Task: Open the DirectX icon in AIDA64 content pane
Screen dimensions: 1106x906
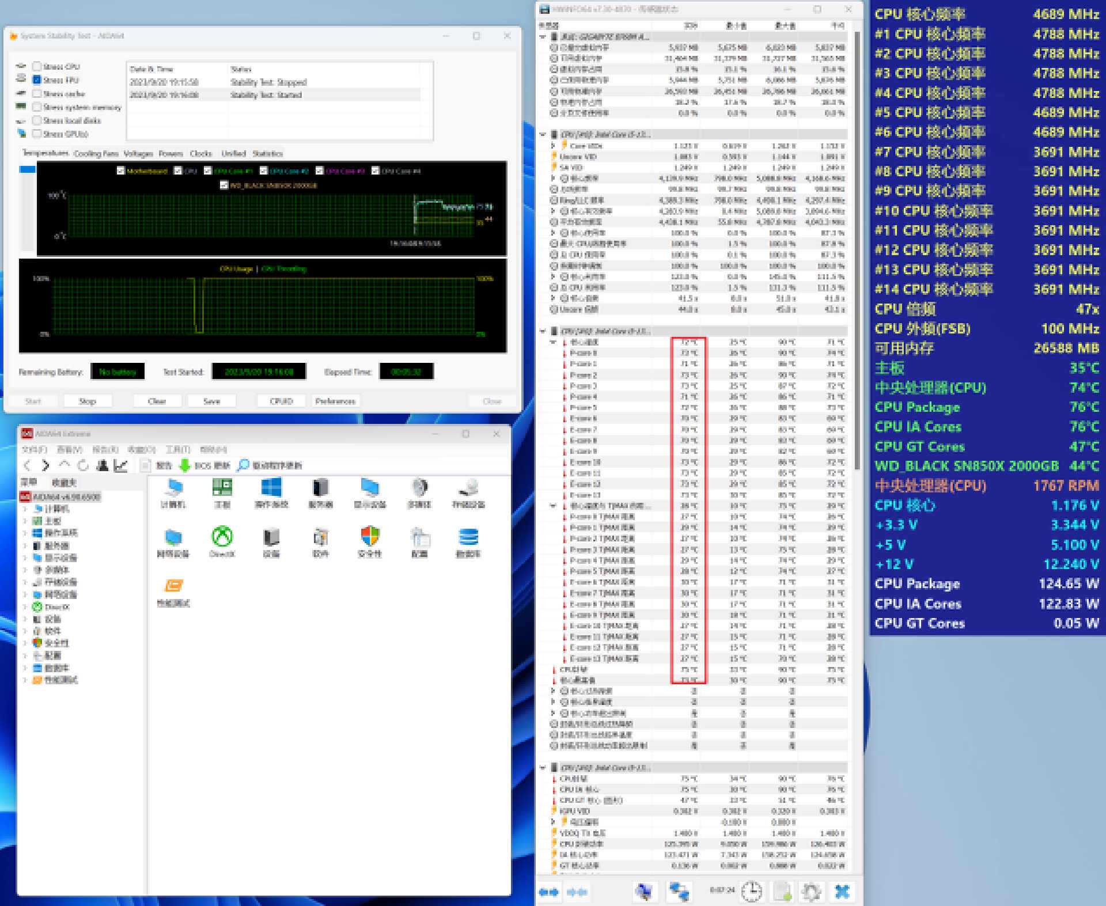Action: (222, 537)
